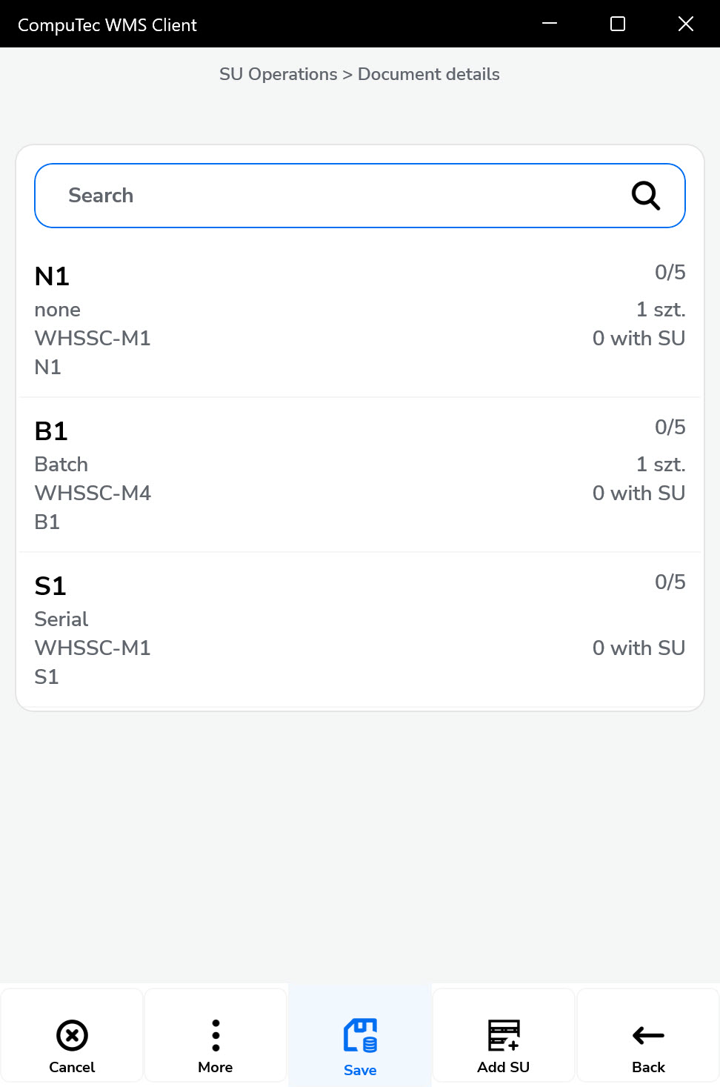Open the More three-dots menu
The height and width of the screenshot is (1087, 720).
click(216, 1035)
